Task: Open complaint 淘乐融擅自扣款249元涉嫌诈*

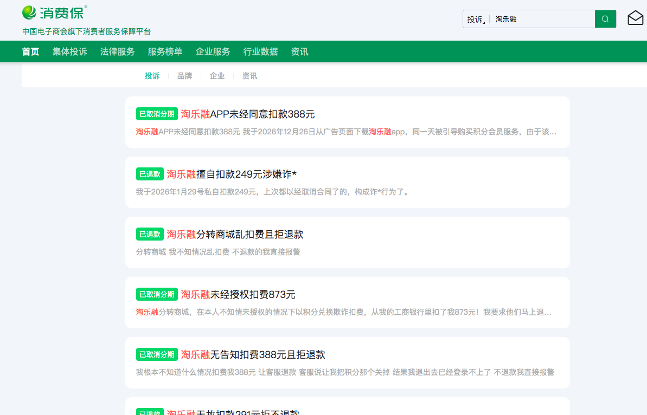Action: point(232,174)
